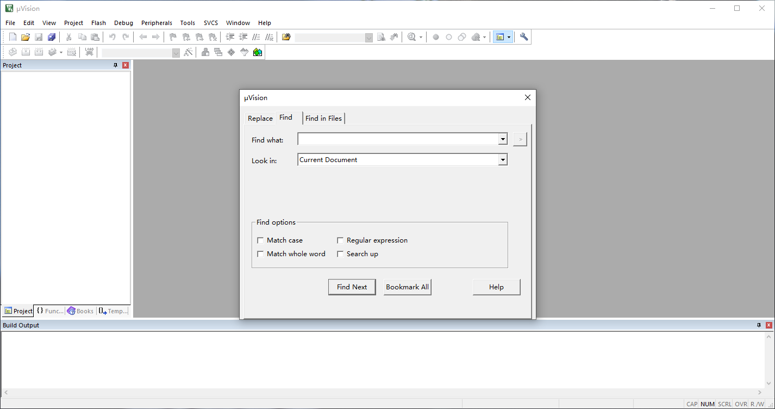
Task: Pin the Project panel
Action: pyautogui.click(x=115, y=65)
